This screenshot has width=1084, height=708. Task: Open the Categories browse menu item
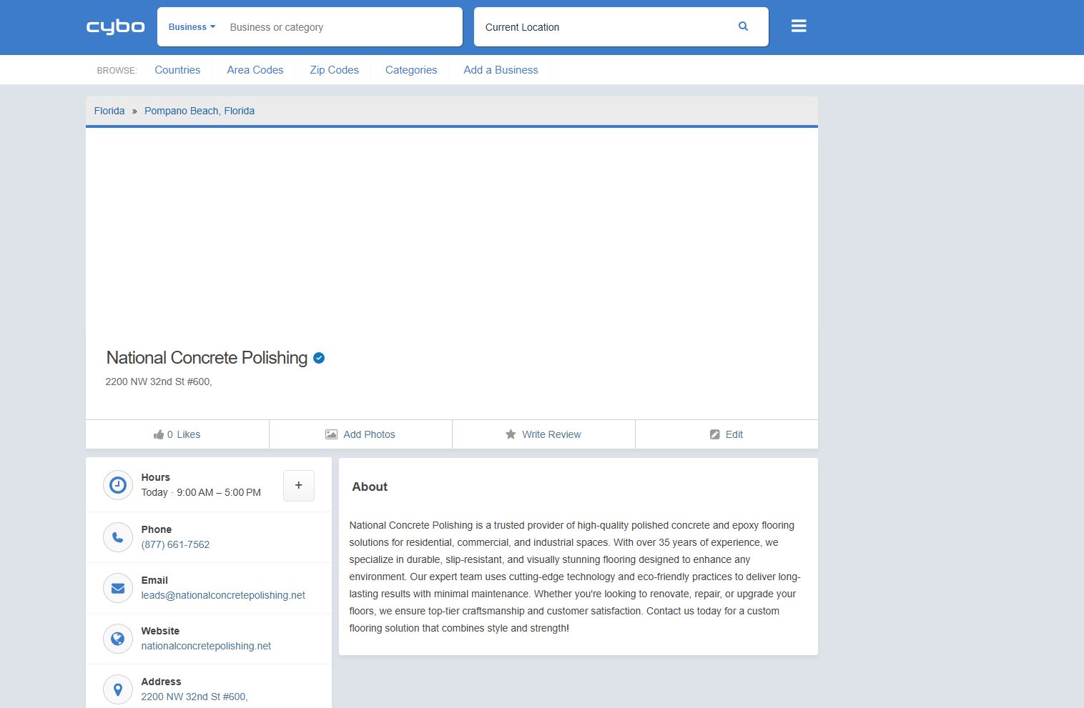pyautogui.click(x=410, y=70)
